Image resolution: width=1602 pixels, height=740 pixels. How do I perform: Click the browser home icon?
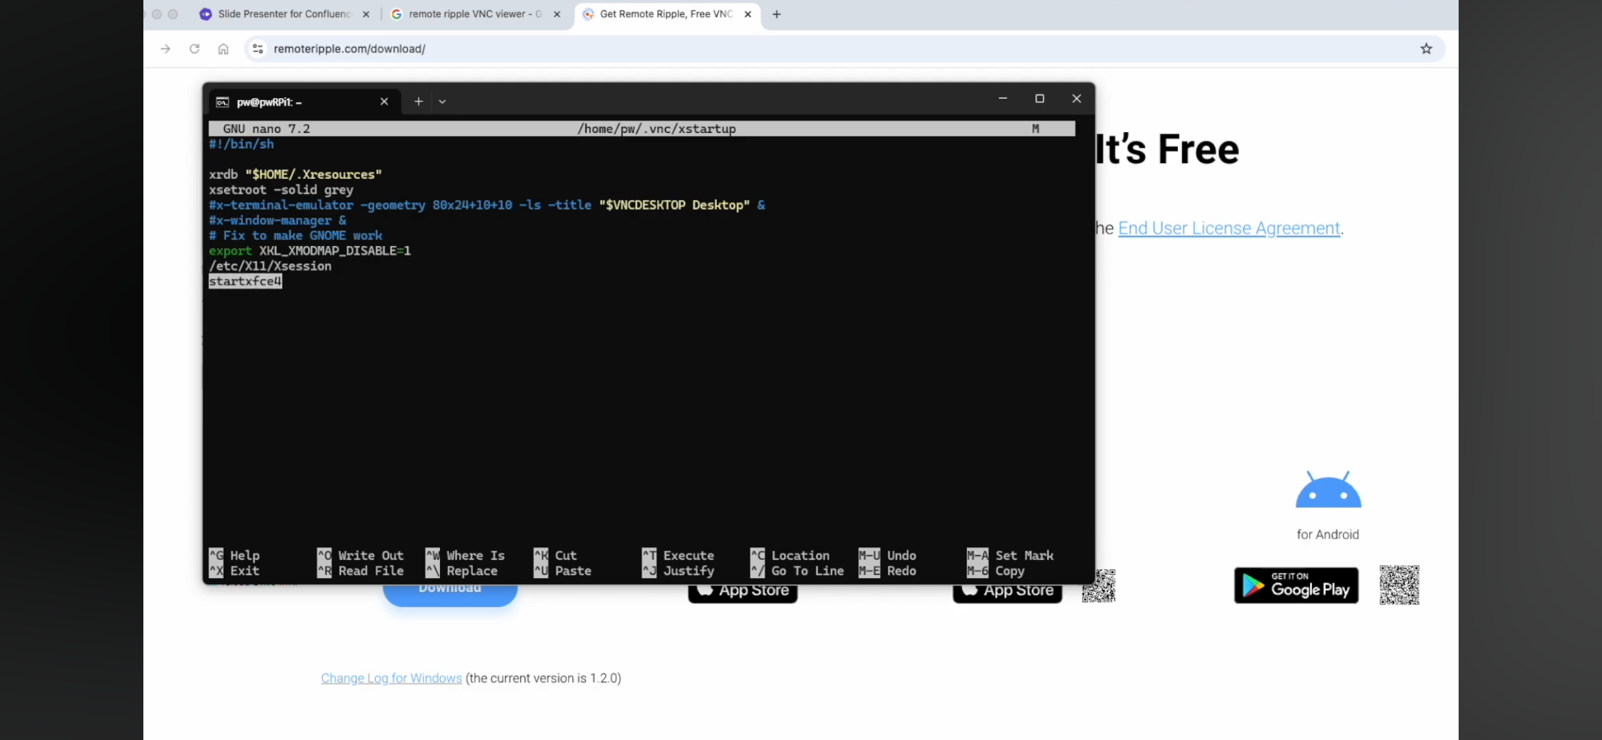point(224,49)
